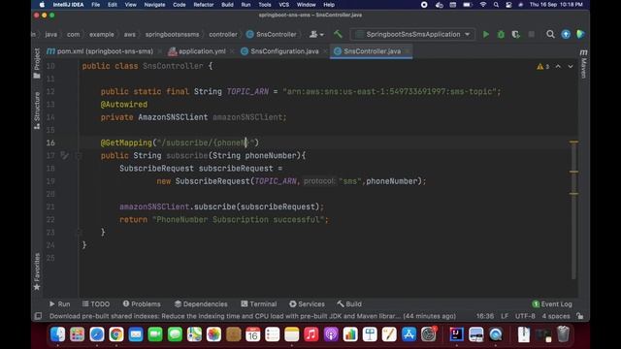The height and width of the screenshot is (349, 621).
Task: Open the Maven side panel
Action: pos(583,64)
